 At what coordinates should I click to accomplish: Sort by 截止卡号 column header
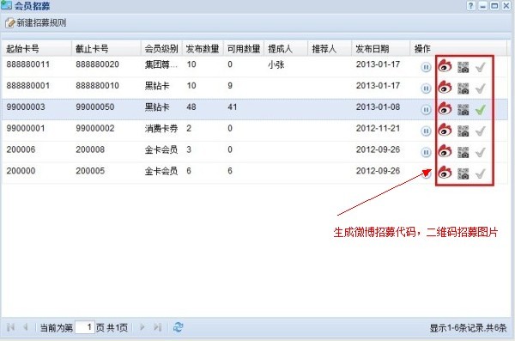click(106, 49)
